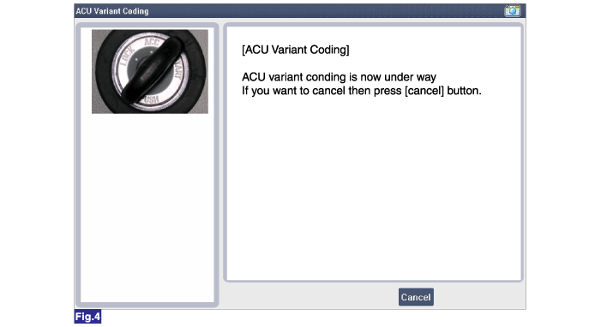Cancel the ACU variant coding process

click(x=416, y=297)
